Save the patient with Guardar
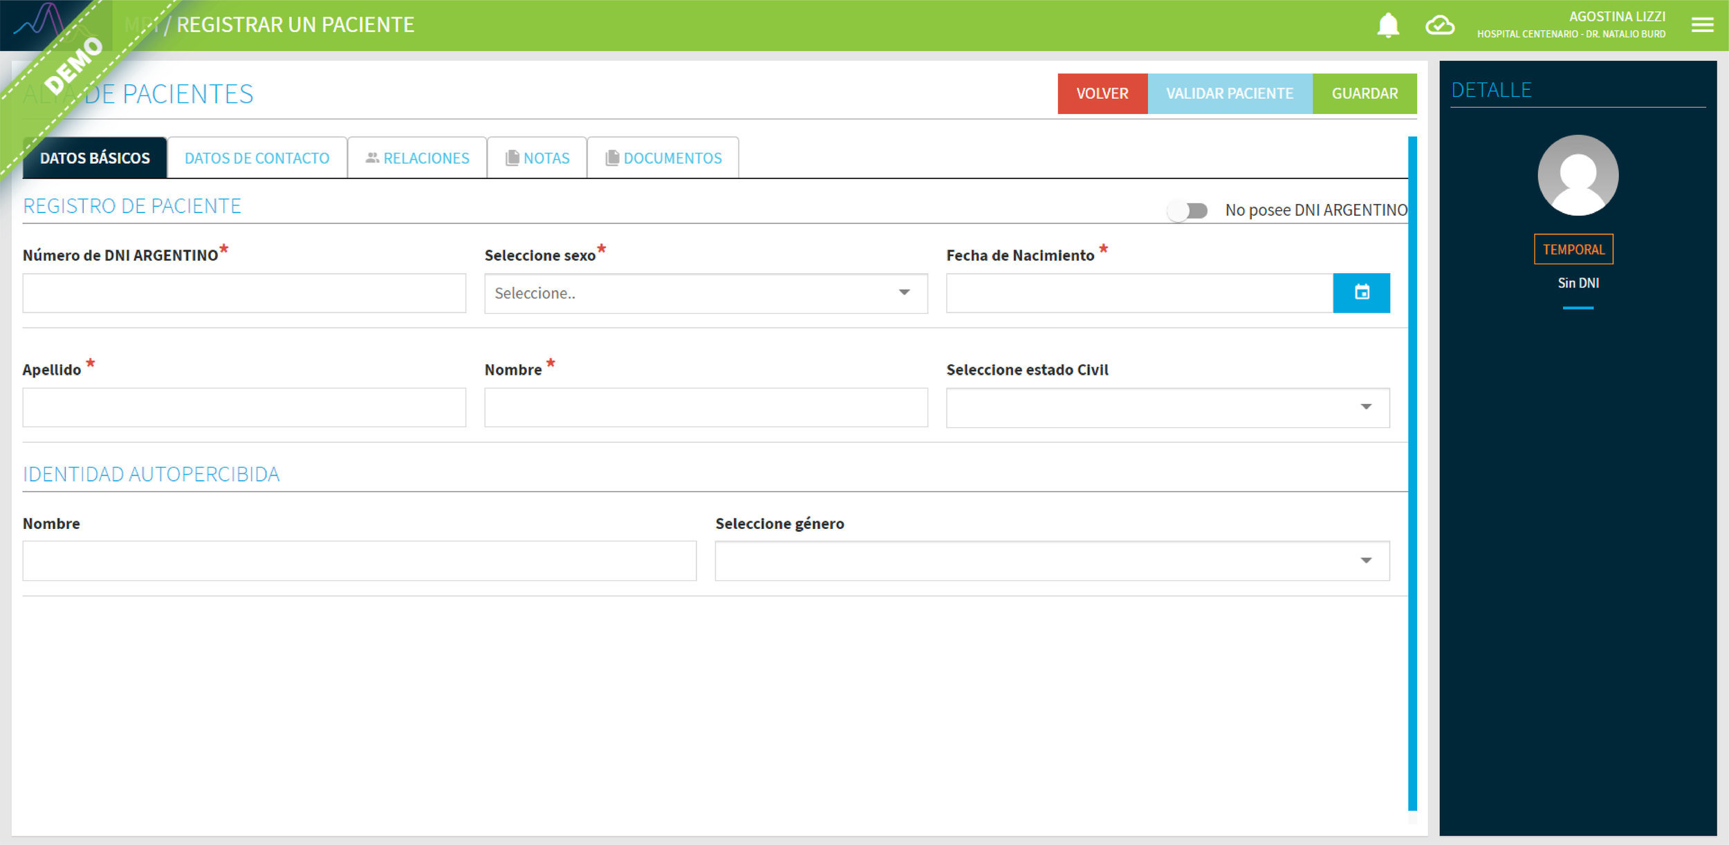Screen dimensions: 1729x845 (1364, 93)
